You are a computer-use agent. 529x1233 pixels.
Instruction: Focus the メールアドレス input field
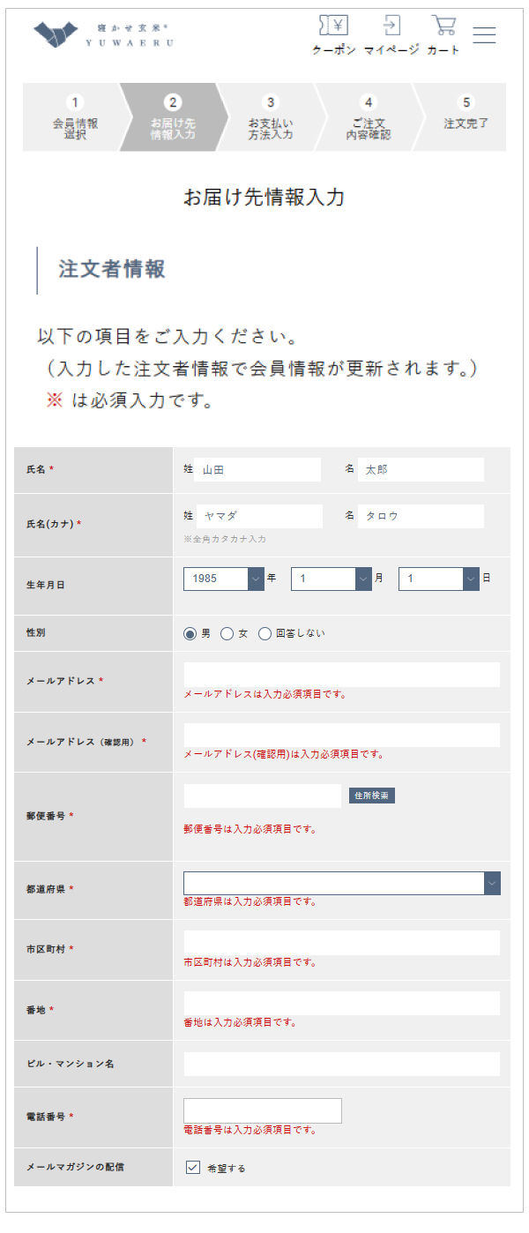click(342, 675)
